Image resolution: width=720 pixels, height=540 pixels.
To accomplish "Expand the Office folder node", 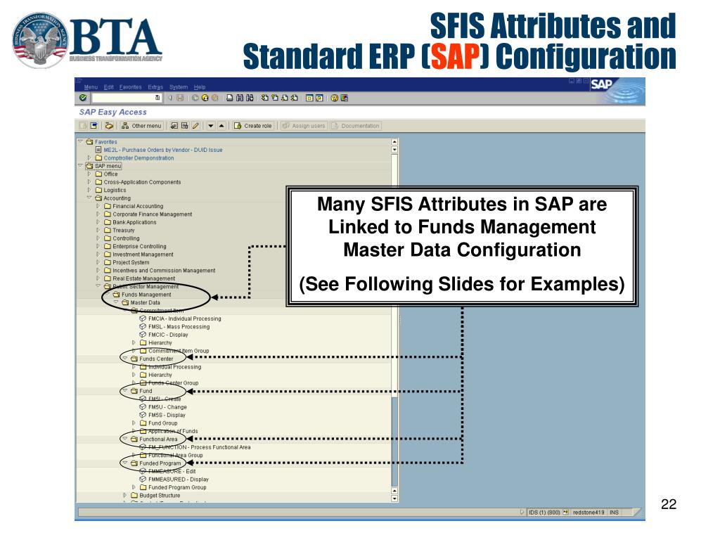I will pos(89,174).
